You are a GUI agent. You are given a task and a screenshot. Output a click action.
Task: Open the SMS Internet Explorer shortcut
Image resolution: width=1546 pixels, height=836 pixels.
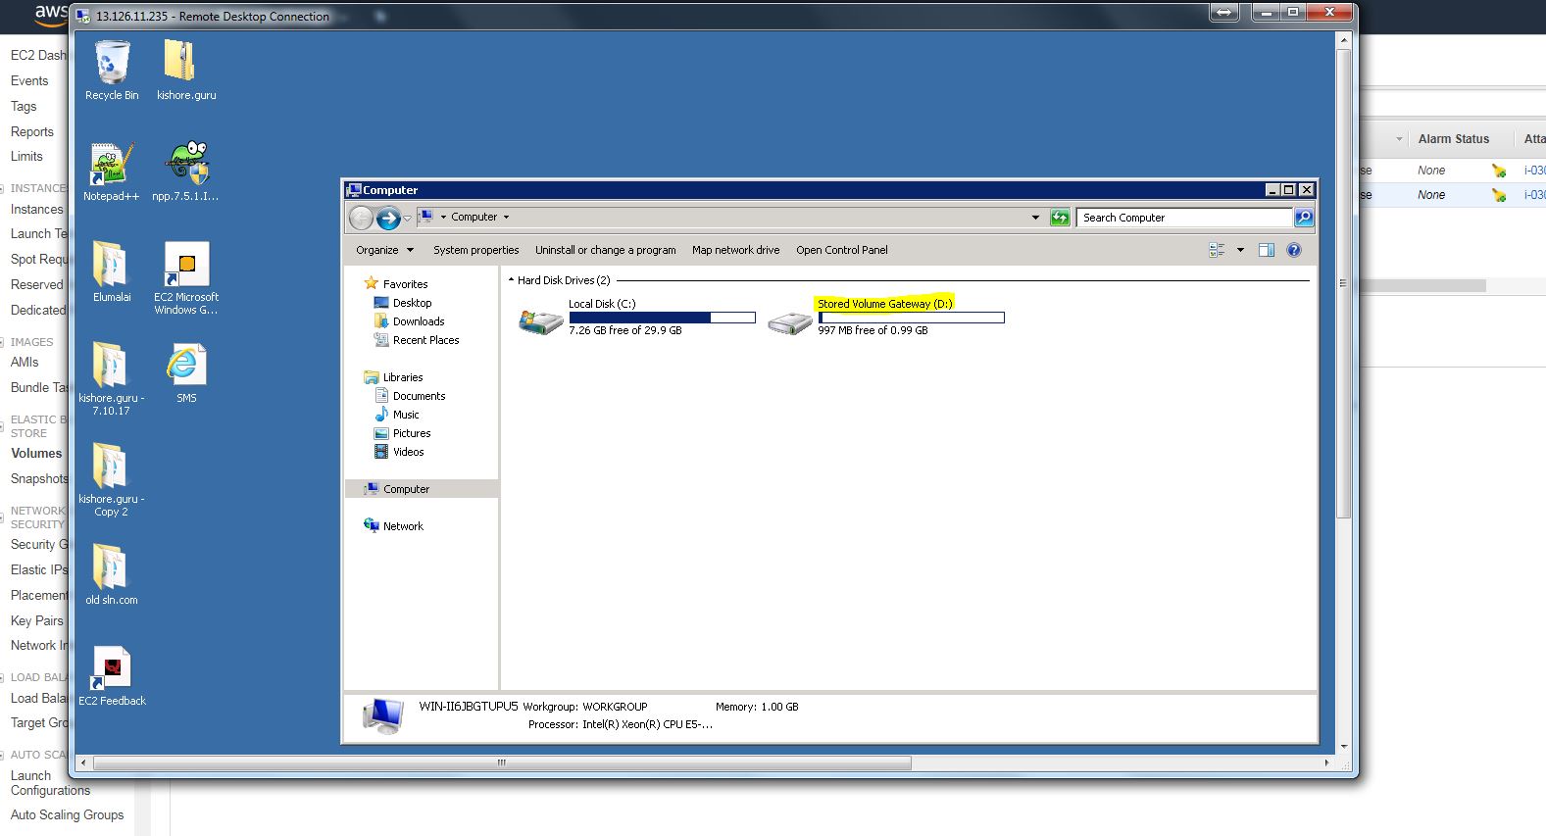(186, 369)
